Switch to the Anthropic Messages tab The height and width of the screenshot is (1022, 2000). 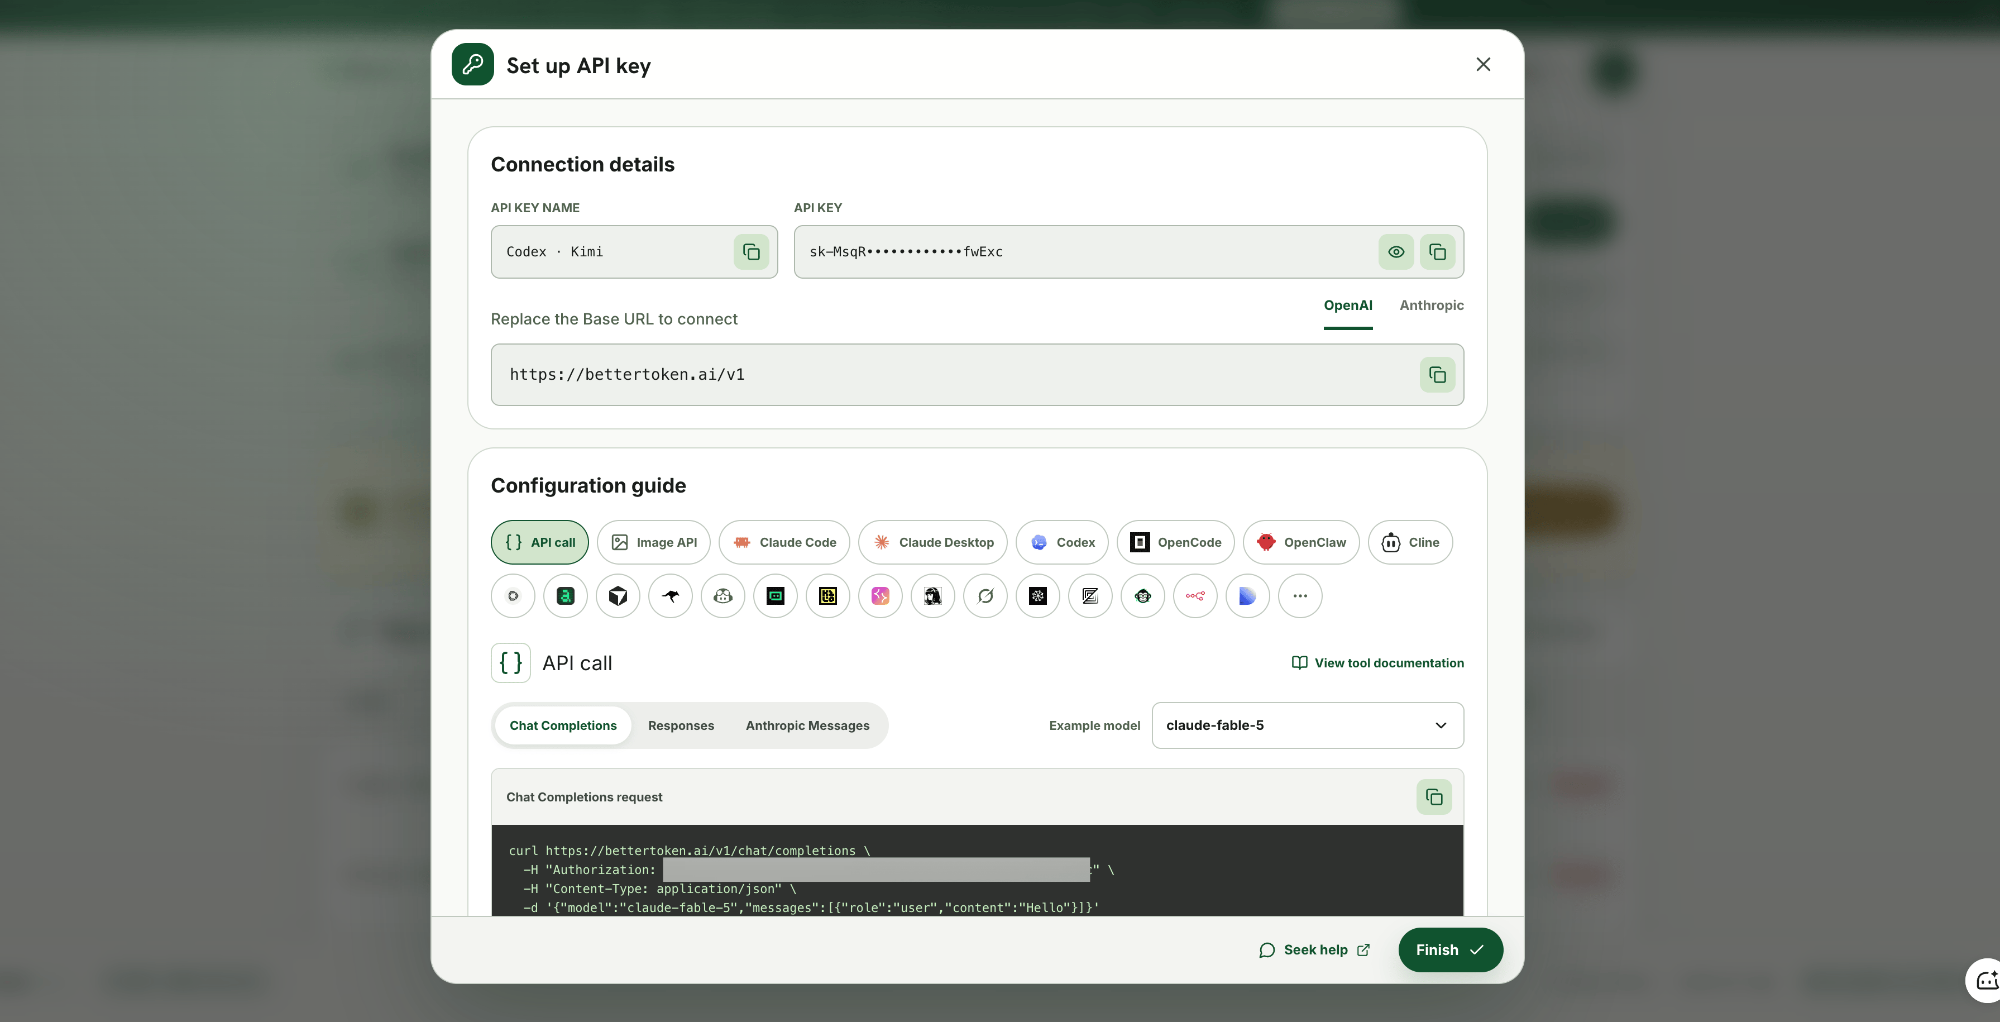click(807, 725)
